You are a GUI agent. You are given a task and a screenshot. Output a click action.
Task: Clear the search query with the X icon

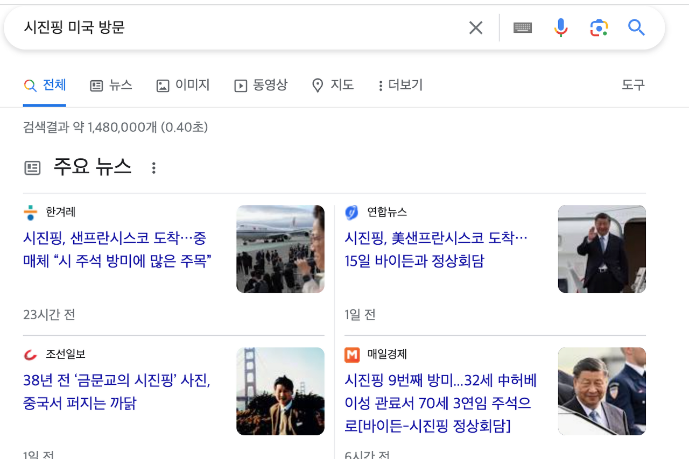pos(476,27)
